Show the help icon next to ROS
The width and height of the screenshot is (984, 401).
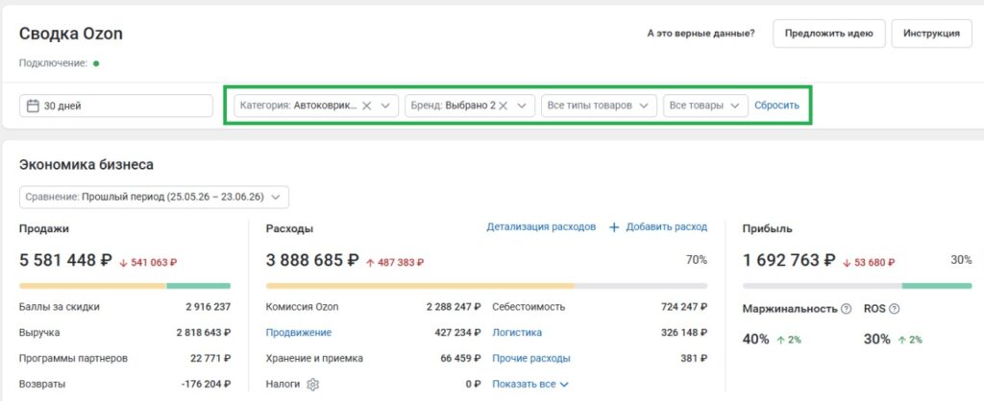[895, 309]
